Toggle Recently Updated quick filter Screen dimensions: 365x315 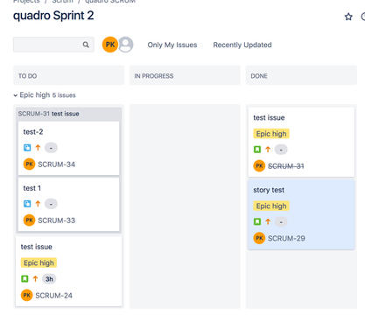[242, 45]
